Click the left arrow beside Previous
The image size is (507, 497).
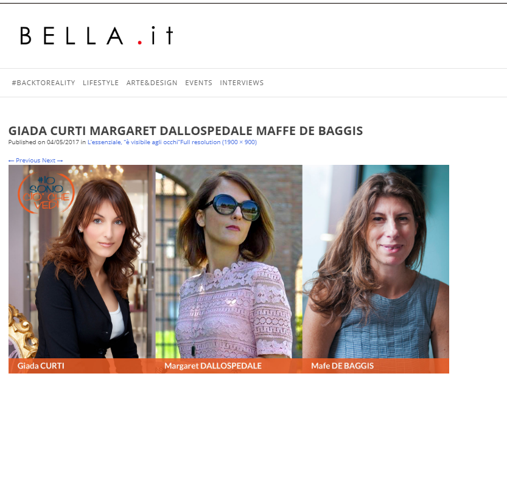(12, 161)
